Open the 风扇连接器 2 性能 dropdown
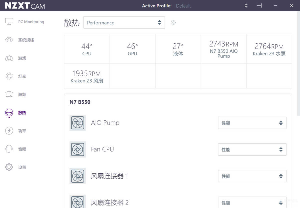 (252, 202)
